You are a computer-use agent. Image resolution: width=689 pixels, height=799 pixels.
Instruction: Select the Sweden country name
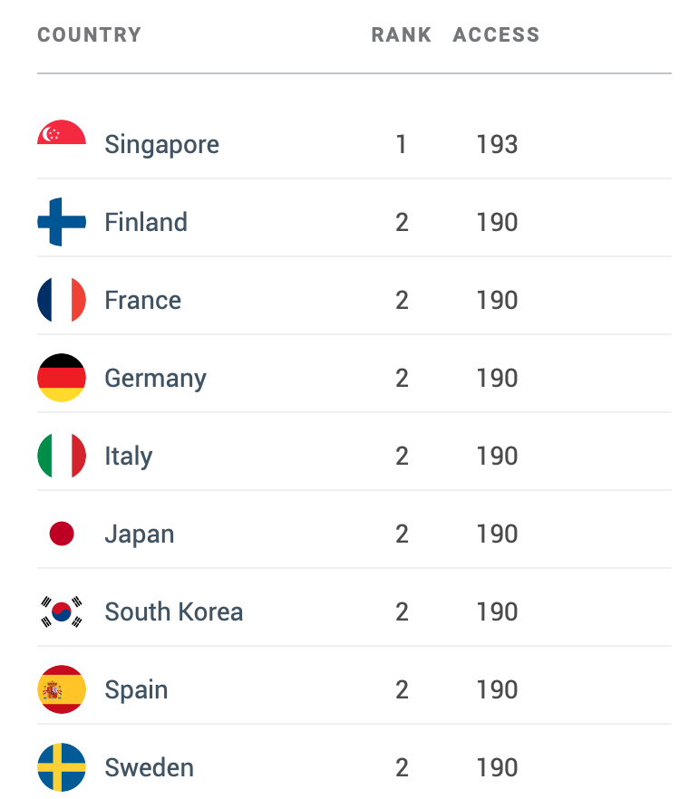149,768
